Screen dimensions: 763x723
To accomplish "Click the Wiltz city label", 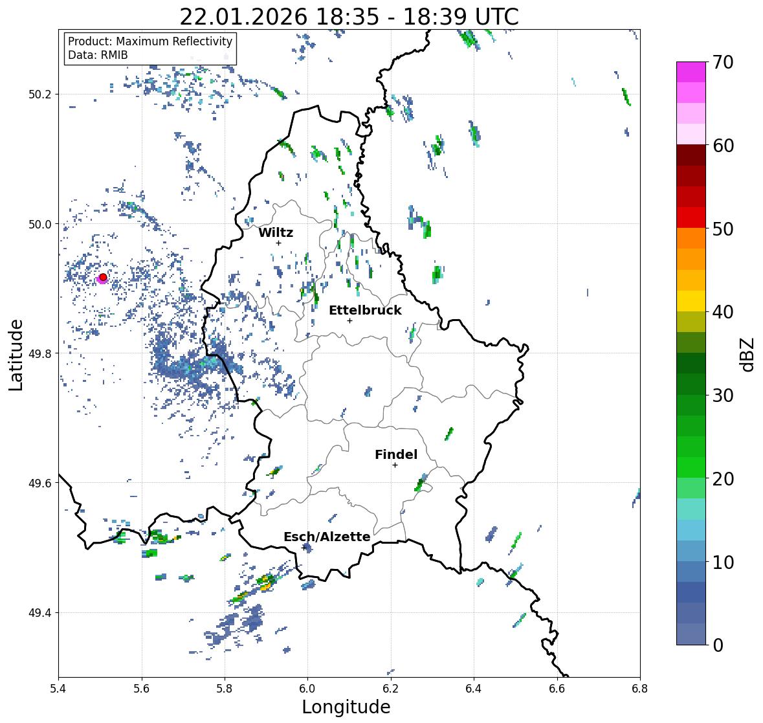I will point(276,232).
